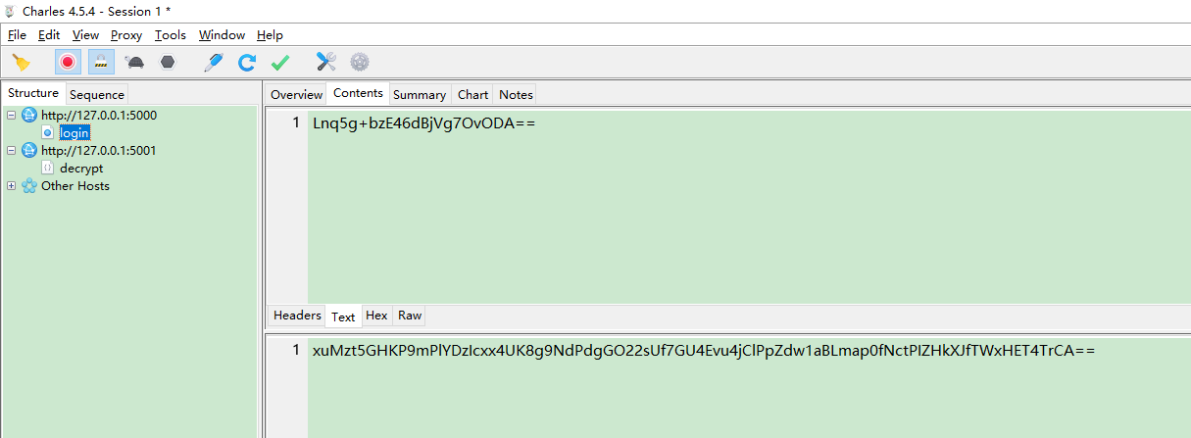Switch to the Overview tab
This screenshot has width=1191, height=438.
pos(296,94)
